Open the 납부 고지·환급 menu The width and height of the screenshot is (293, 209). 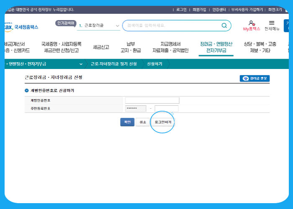[x=131, y=47]
